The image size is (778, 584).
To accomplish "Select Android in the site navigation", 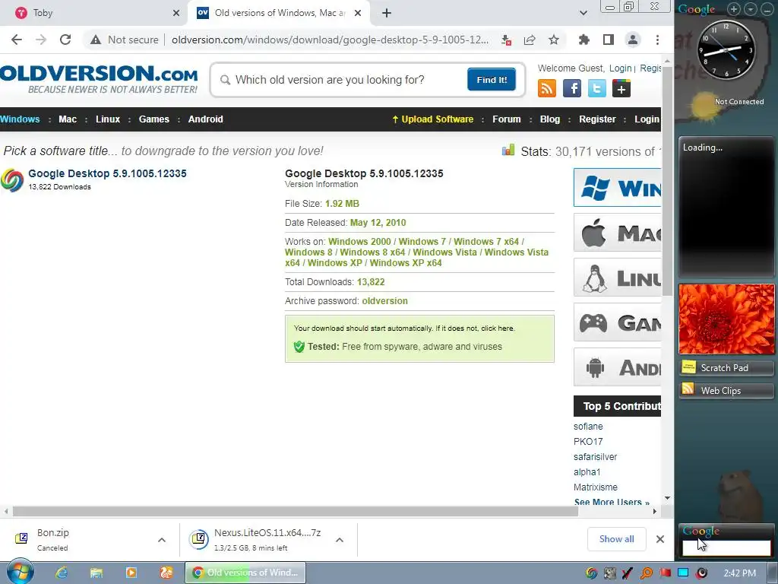I will 205,119.
